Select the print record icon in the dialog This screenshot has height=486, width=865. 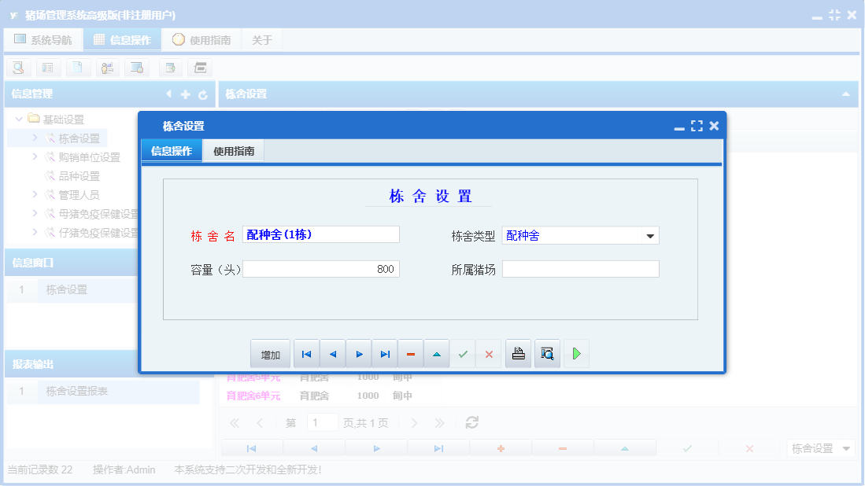click(518, 353)
